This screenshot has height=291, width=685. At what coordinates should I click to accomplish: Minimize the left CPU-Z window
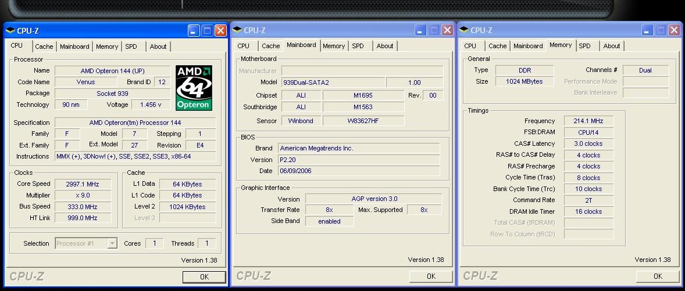tap(194, 31)
